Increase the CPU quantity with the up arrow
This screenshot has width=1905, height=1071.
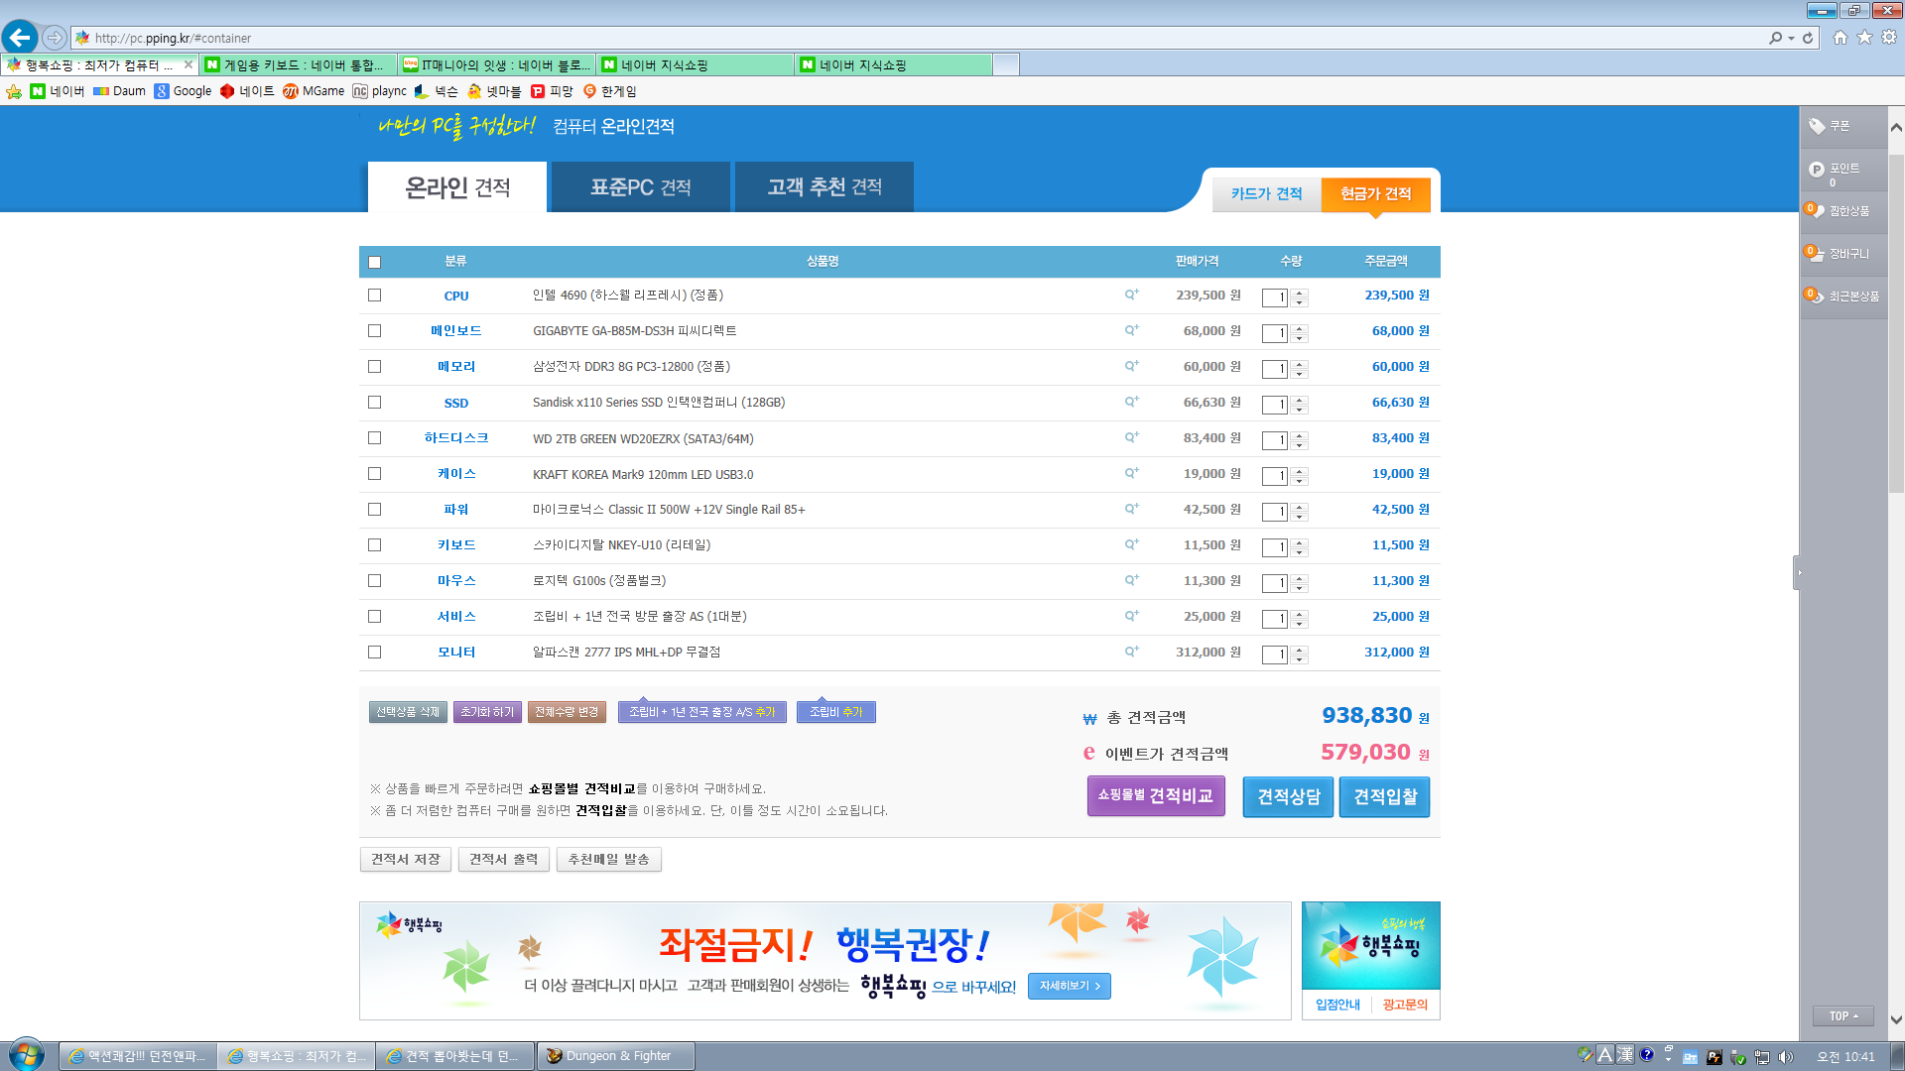click(x=1300, y=293)
